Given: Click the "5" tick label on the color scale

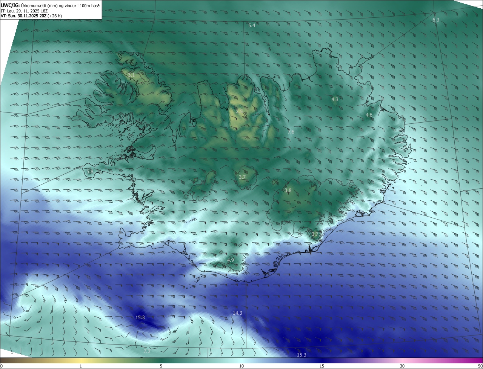Looking at the screenshot, I should click(161, 366).
